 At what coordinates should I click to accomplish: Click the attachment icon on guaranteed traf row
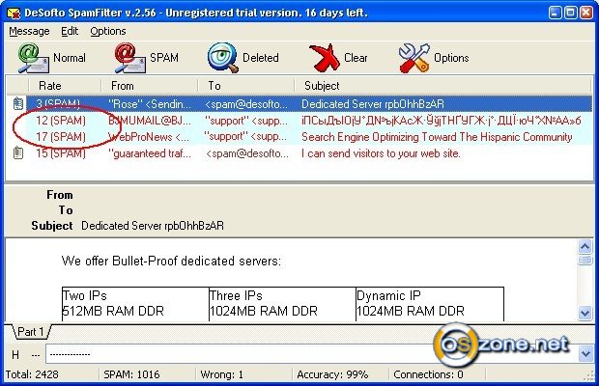pos(18,153)
